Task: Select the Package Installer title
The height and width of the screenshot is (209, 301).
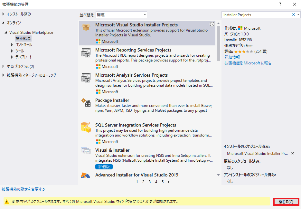Action: click(112, 100)
